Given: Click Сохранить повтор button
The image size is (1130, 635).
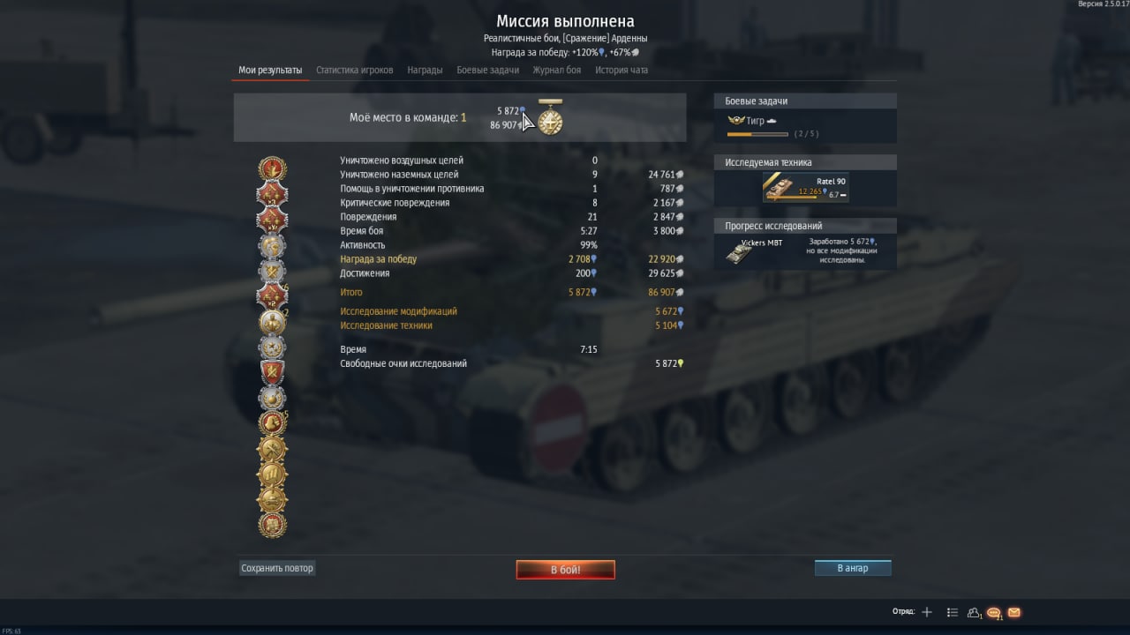Looking at the screenshot, I should (x=277, y=568).
